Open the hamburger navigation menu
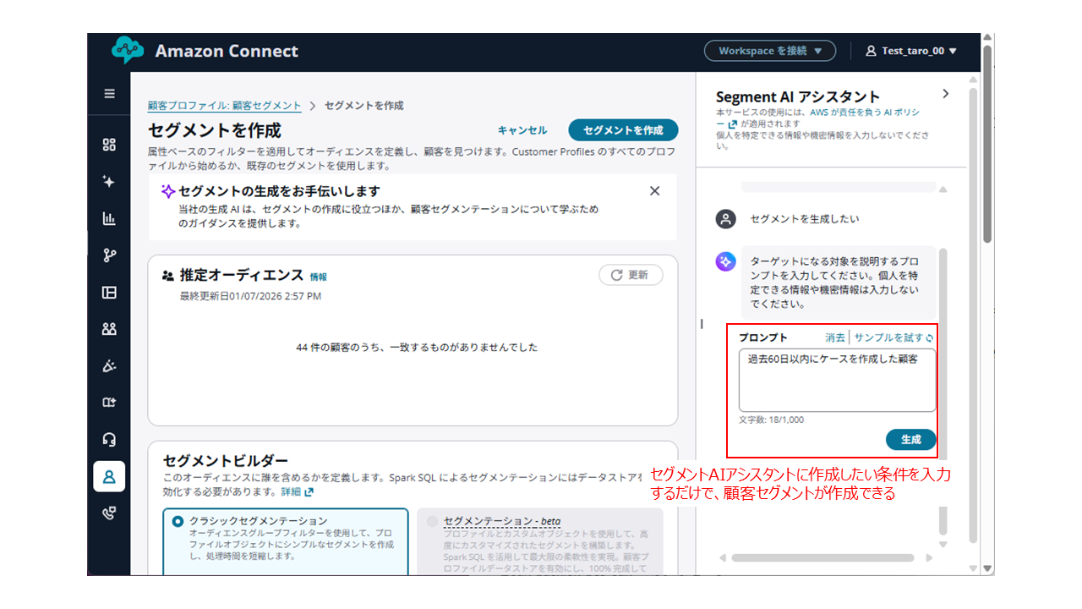Image resolution: width=1082 pixels, height=609 pixels. coord(109,94)
